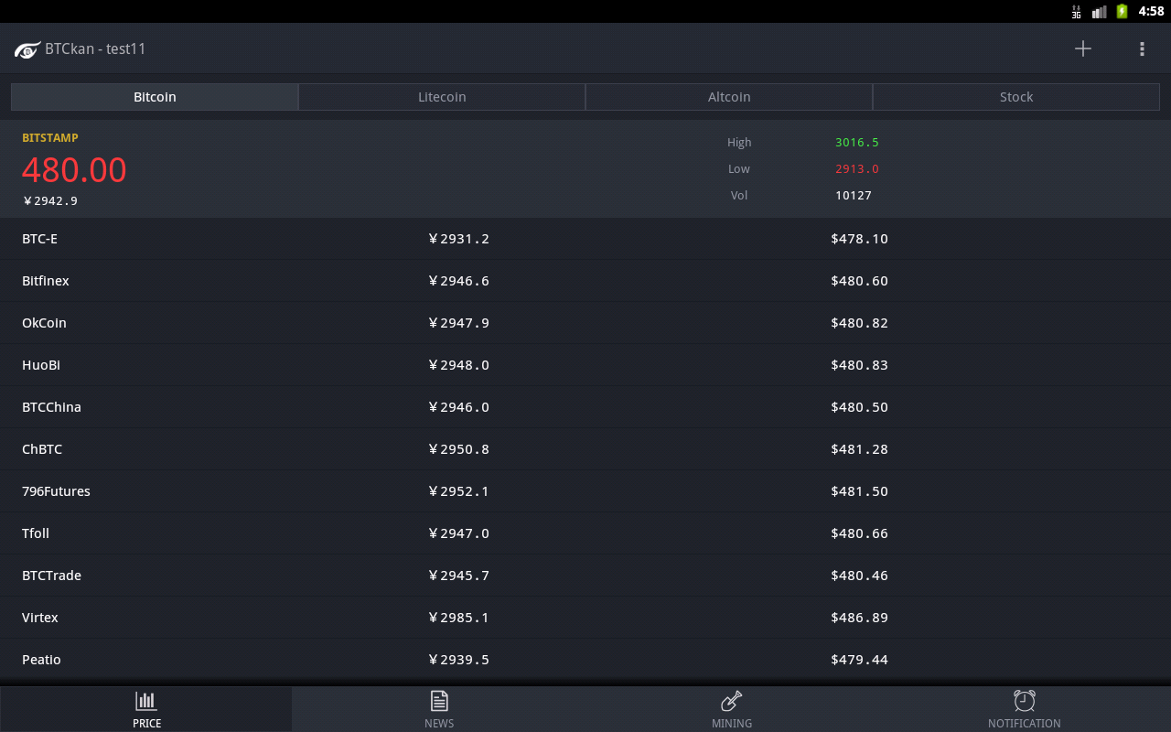Tap the High label

(739, 143)
